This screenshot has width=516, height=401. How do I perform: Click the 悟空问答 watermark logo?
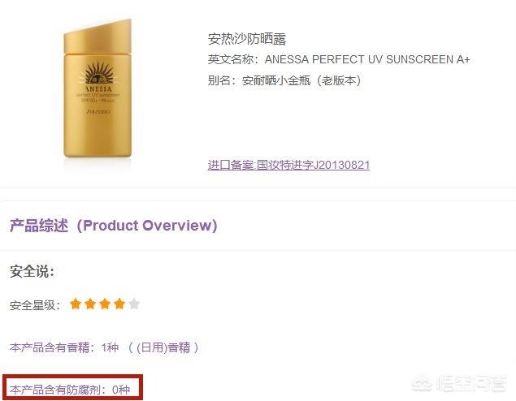click(459, 383)
